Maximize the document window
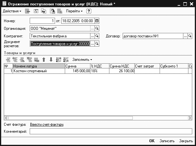The width and height of the screenshot is (196, 146). [x=185, y=4]
